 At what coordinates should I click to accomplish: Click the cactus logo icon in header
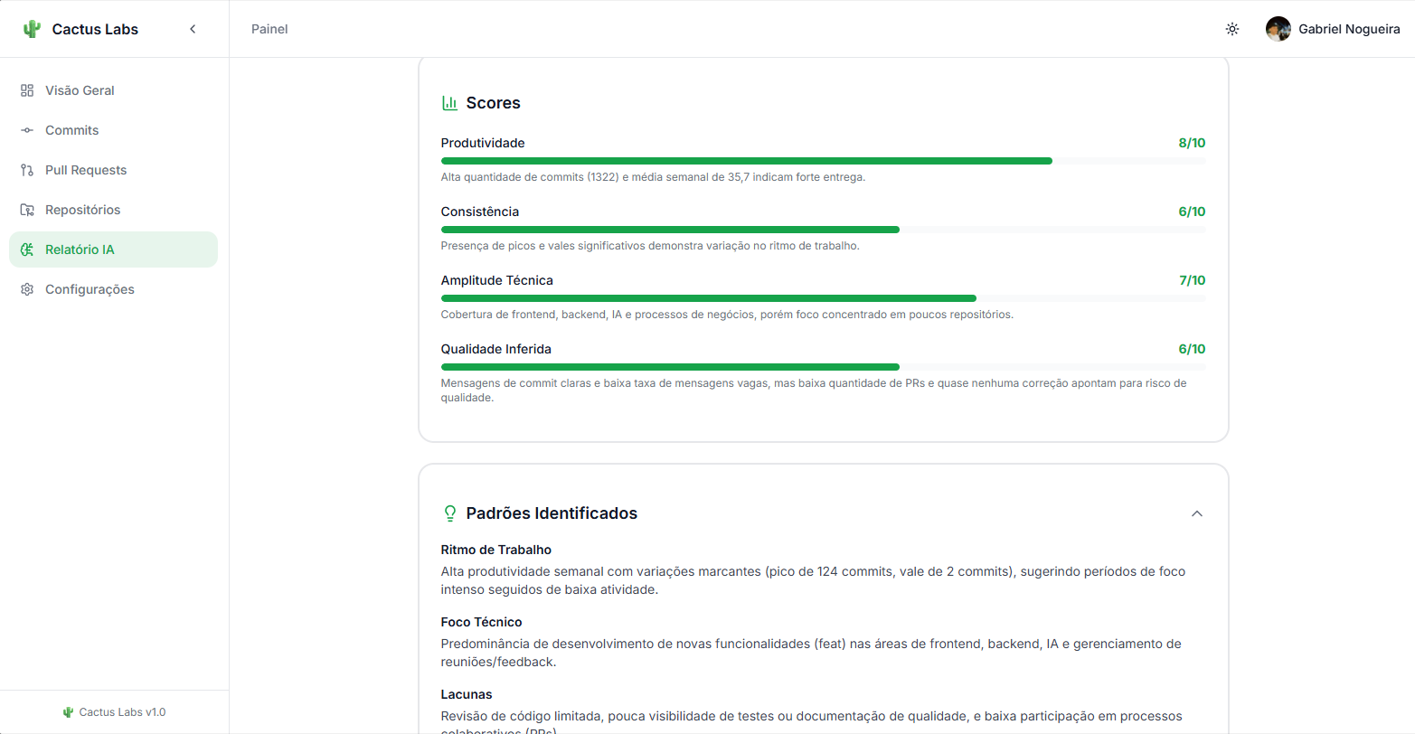point(32,28)
